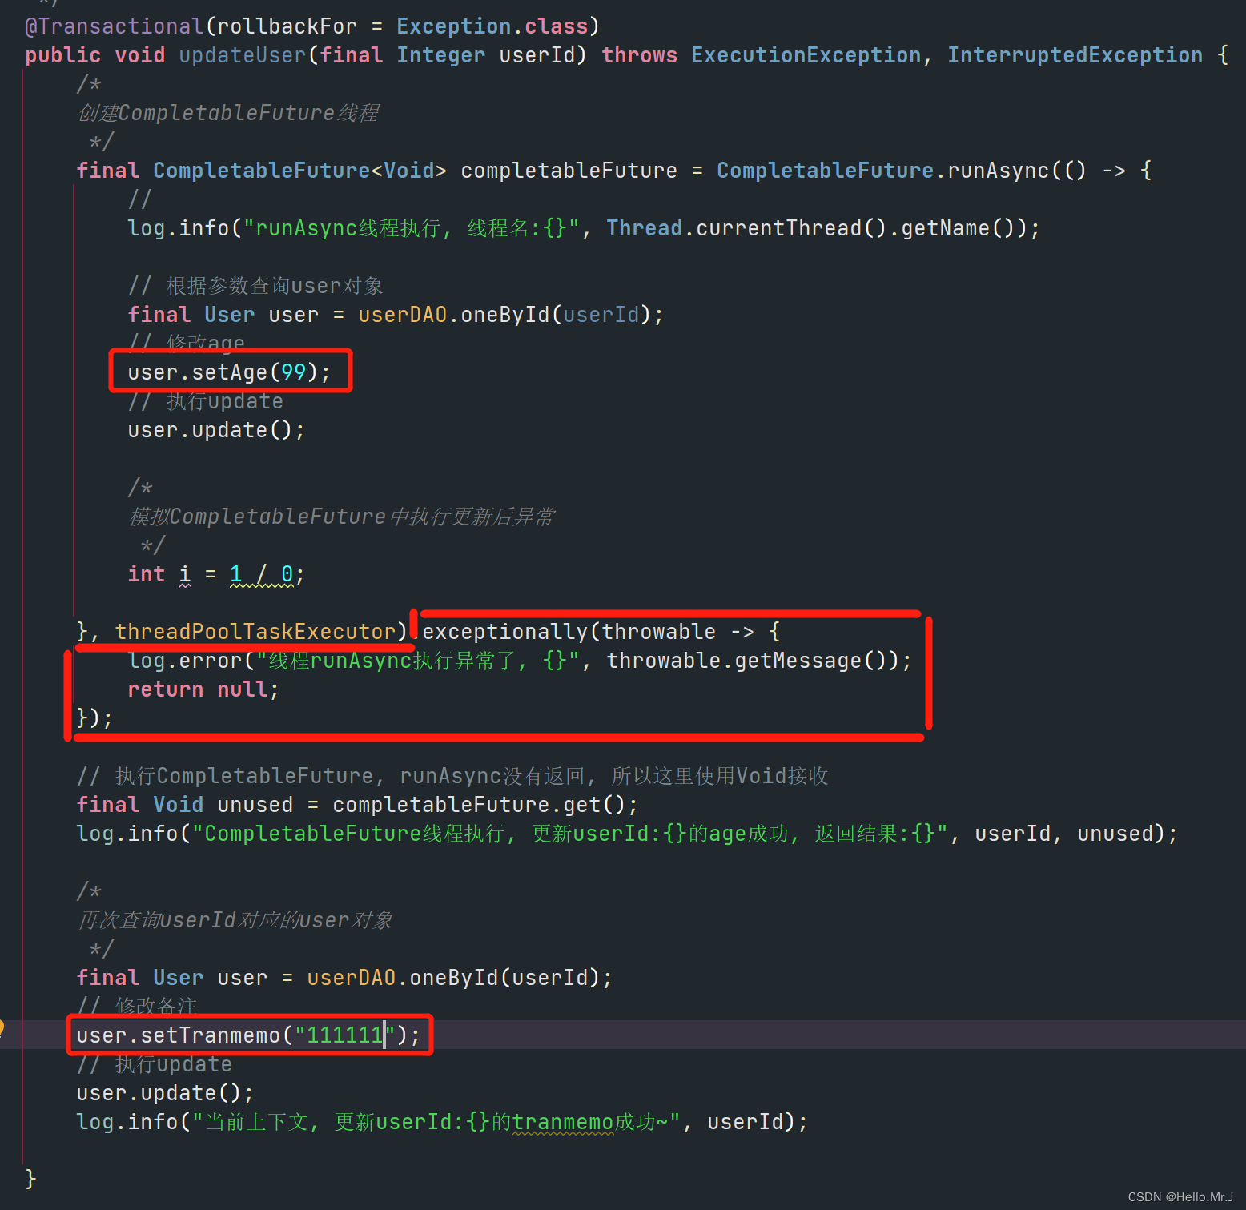Click the user.setTranmemo("111111") statement
This screenshot has height=1210, width=1246.
pos(248,1035)
